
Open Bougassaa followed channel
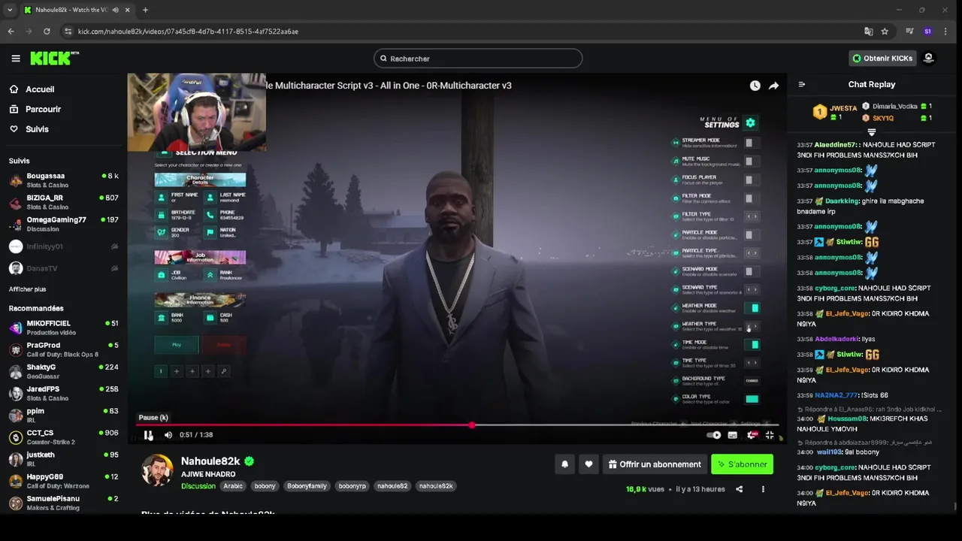point(63,180)
